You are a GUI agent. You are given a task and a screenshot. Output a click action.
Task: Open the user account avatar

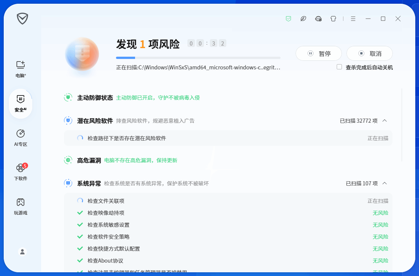coord(22,251)
